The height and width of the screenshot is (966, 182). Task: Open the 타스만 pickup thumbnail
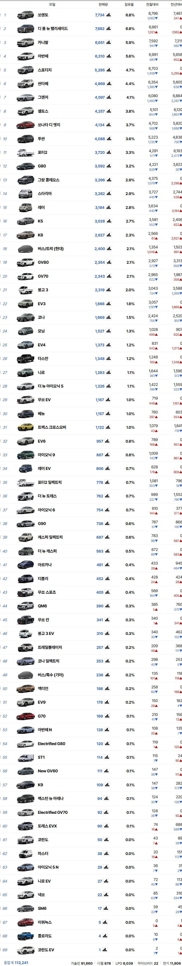tap(25, 359)
